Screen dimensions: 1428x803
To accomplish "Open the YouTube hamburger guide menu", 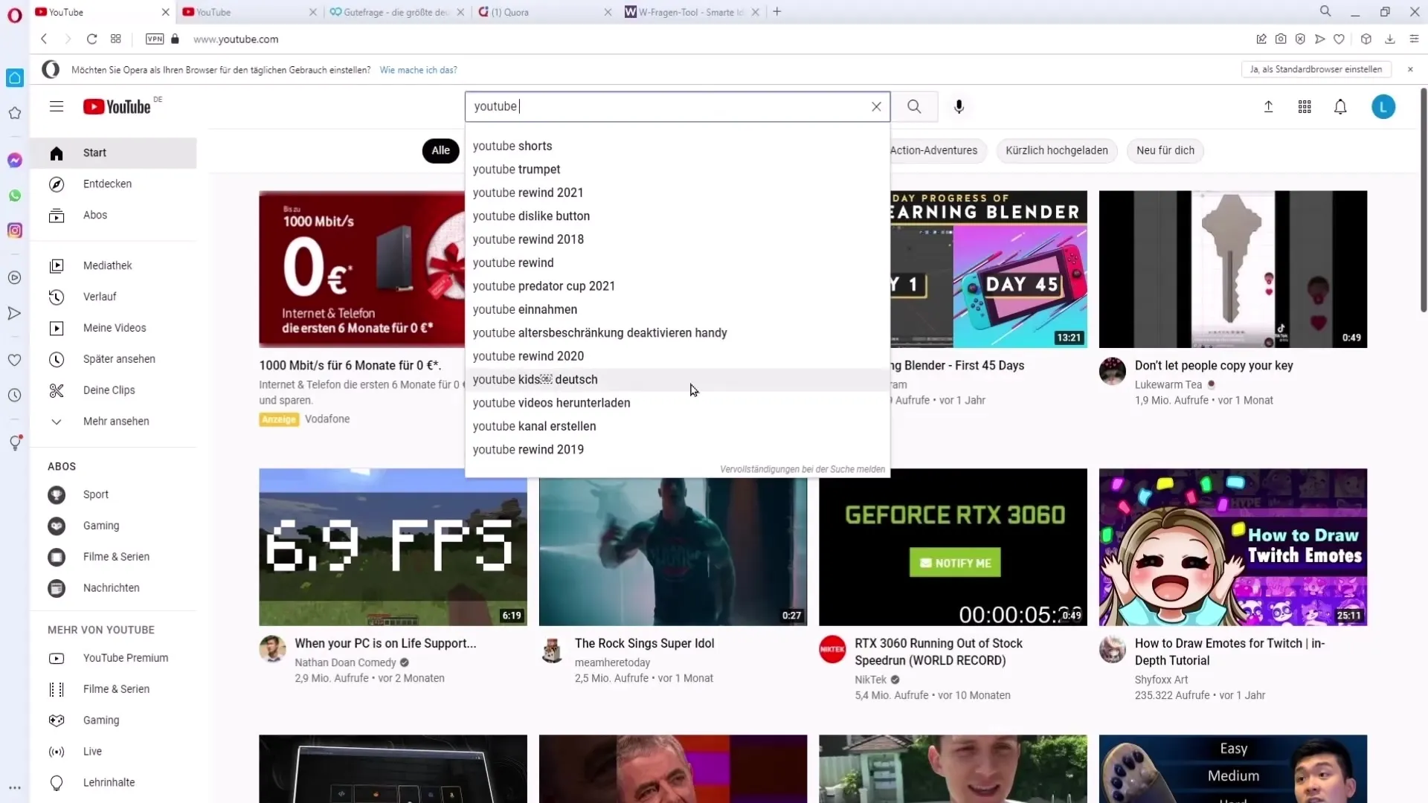I will click(57, 106).
